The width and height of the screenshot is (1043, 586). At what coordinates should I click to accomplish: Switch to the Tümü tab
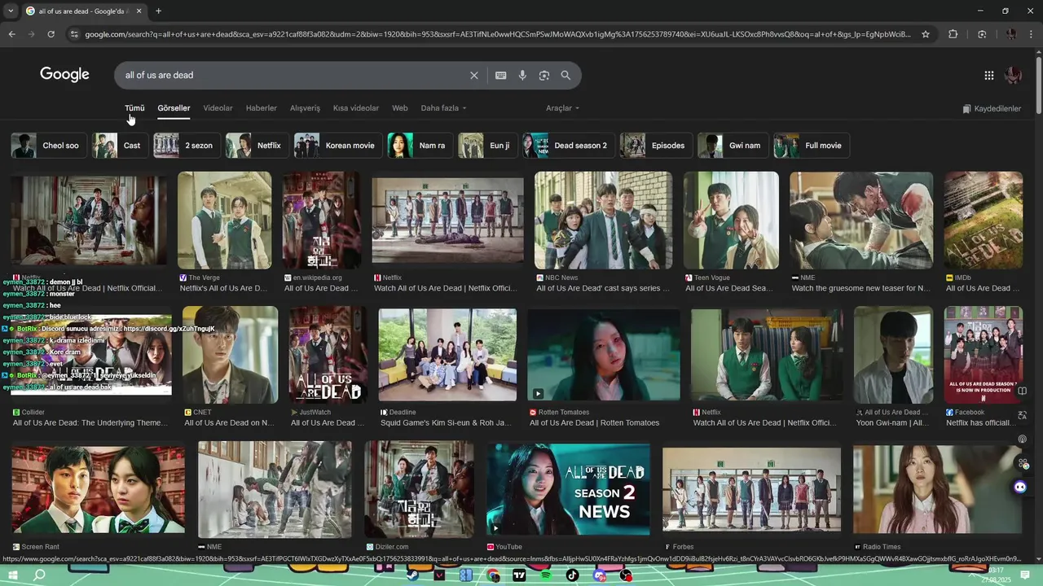pos(134,108)
